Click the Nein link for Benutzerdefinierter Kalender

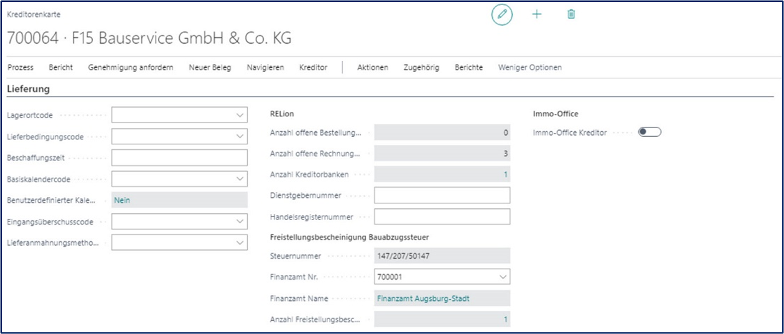[122, 200]
